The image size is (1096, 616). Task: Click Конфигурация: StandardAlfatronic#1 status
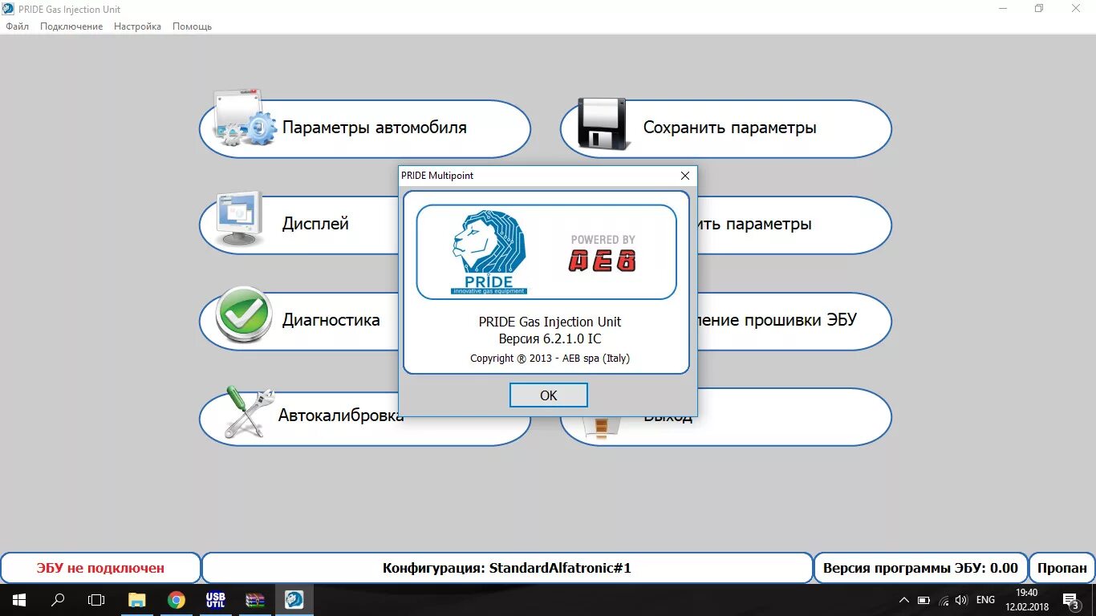[x=507, y=568]
